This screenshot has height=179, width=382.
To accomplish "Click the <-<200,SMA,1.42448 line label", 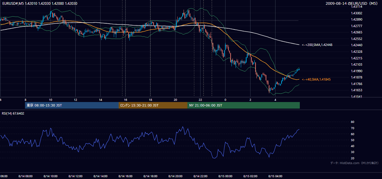I will [x=317, y=45].
